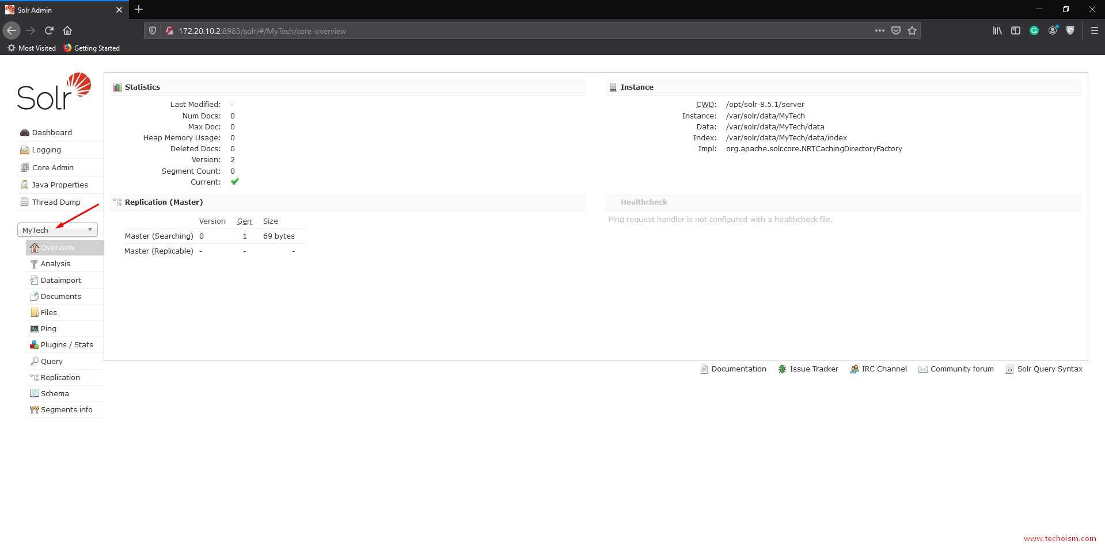Viewport: 1105px width, 548px height.
Task: Close the Solr Admin tab
Action: pyautogui.click(x=119, y=10)
